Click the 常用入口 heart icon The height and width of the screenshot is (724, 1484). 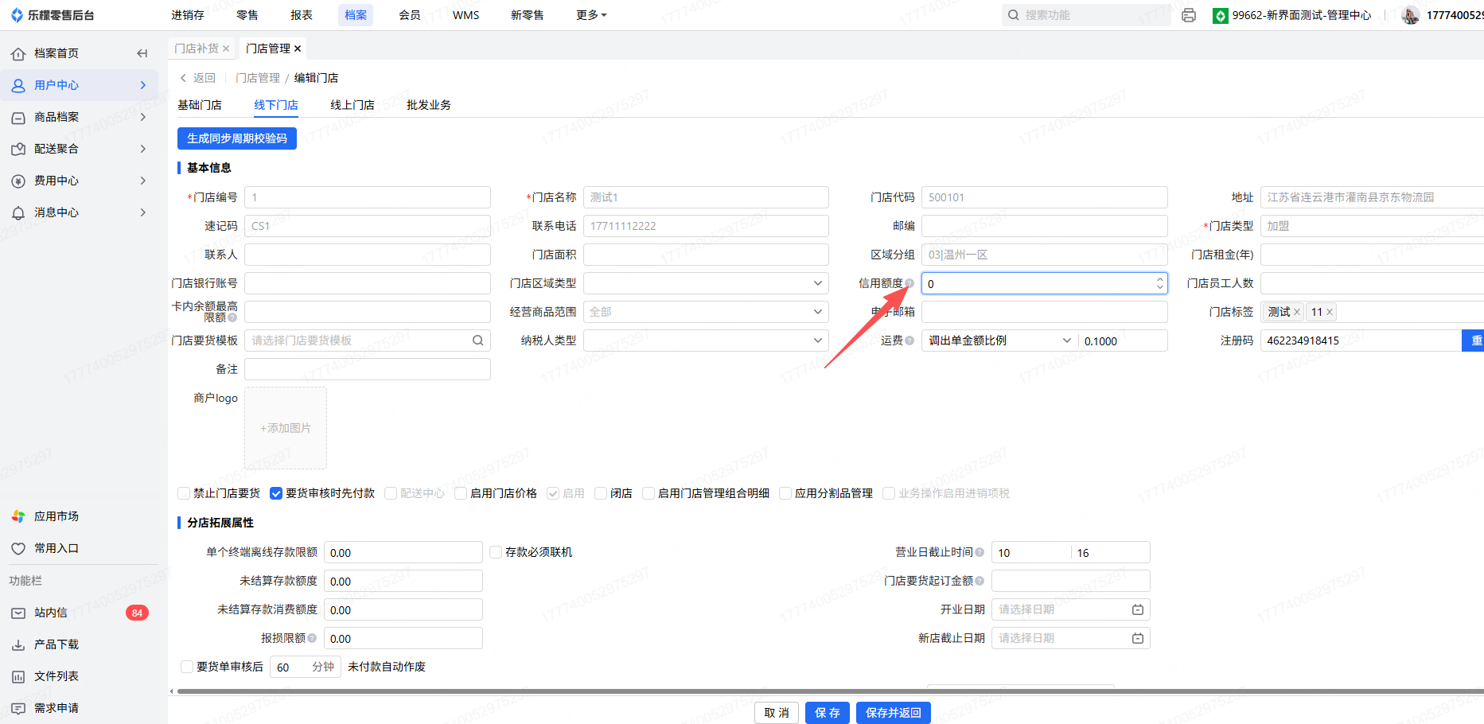pyautogui.click(x=18, y=548)
